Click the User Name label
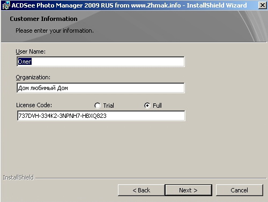Viewport: 268px width, 202px height. (x=31, y=51)
